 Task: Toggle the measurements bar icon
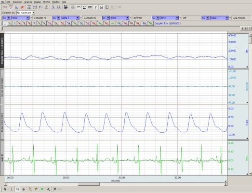click(x=79, y=7)
